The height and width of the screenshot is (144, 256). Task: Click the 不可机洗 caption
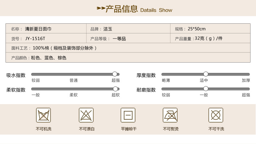[x=44, y=129]
